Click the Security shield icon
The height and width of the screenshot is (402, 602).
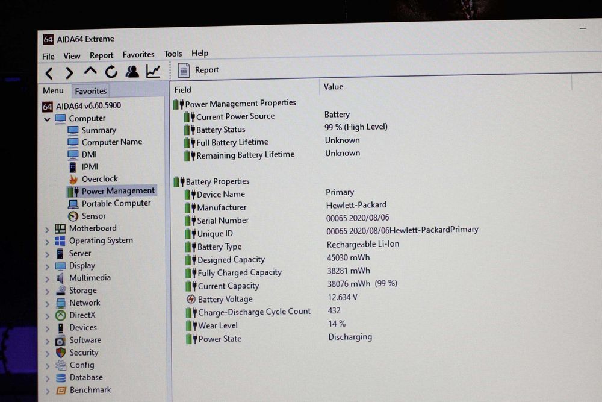[61, 353]
